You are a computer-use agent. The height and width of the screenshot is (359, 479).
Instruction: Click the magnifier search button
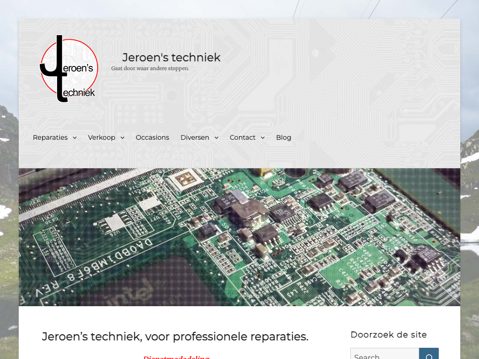[x=429, y=354]
